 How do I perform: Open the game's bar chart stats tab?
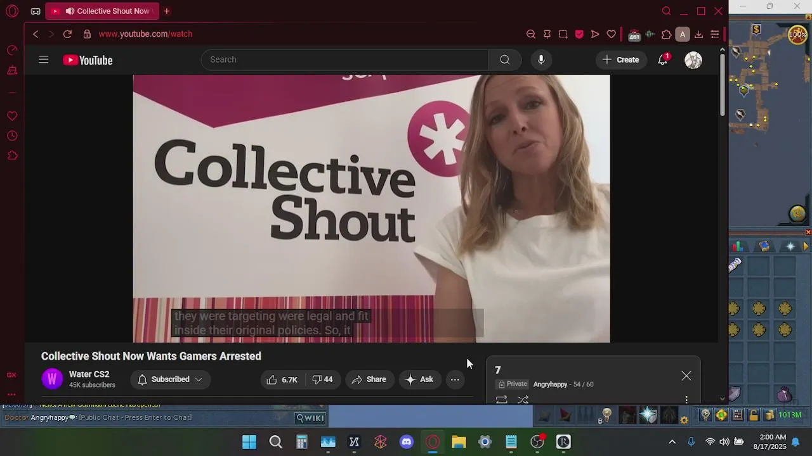737,246
